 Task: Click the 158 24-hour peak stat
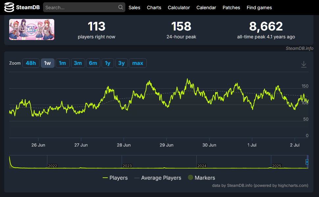(x=181, y=30)
